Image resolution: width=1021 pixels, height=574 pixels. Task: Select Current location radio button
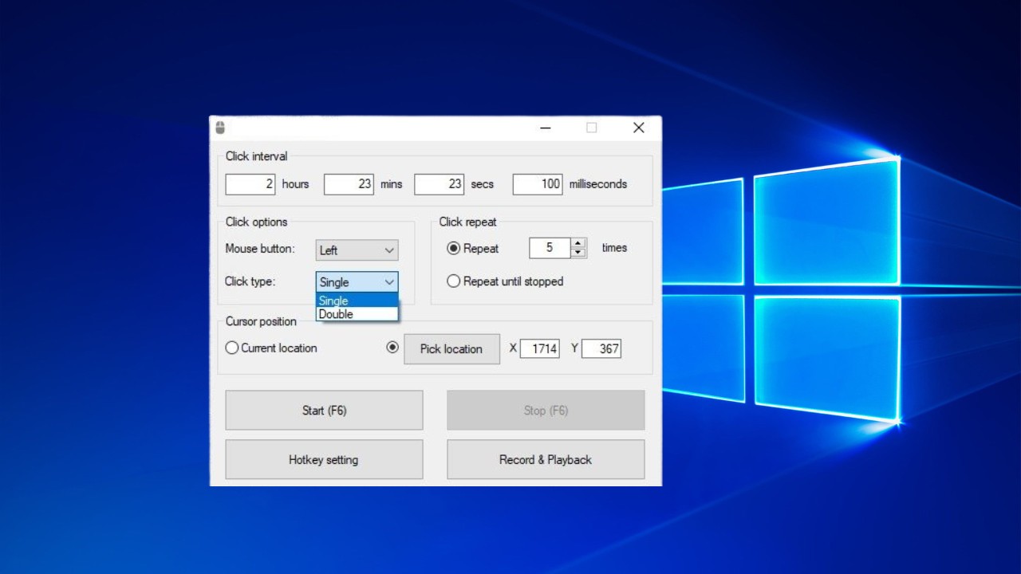coord(232,348)
